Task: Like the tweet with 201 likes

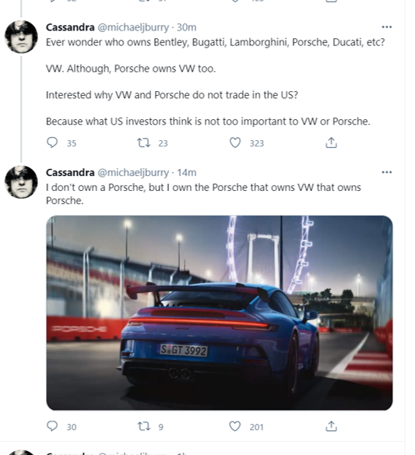Action: tap(234, 426)
